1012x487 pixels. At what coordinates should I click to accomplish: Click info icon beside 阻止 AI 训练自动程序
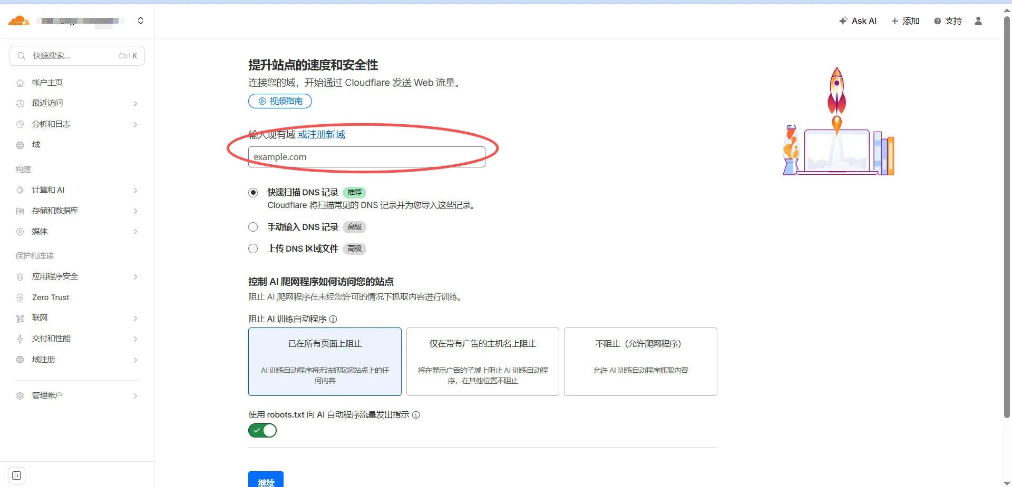[333, 319]
